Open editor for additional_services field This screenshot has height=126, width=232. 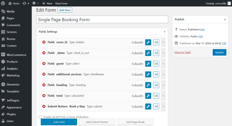click(148, 74)
